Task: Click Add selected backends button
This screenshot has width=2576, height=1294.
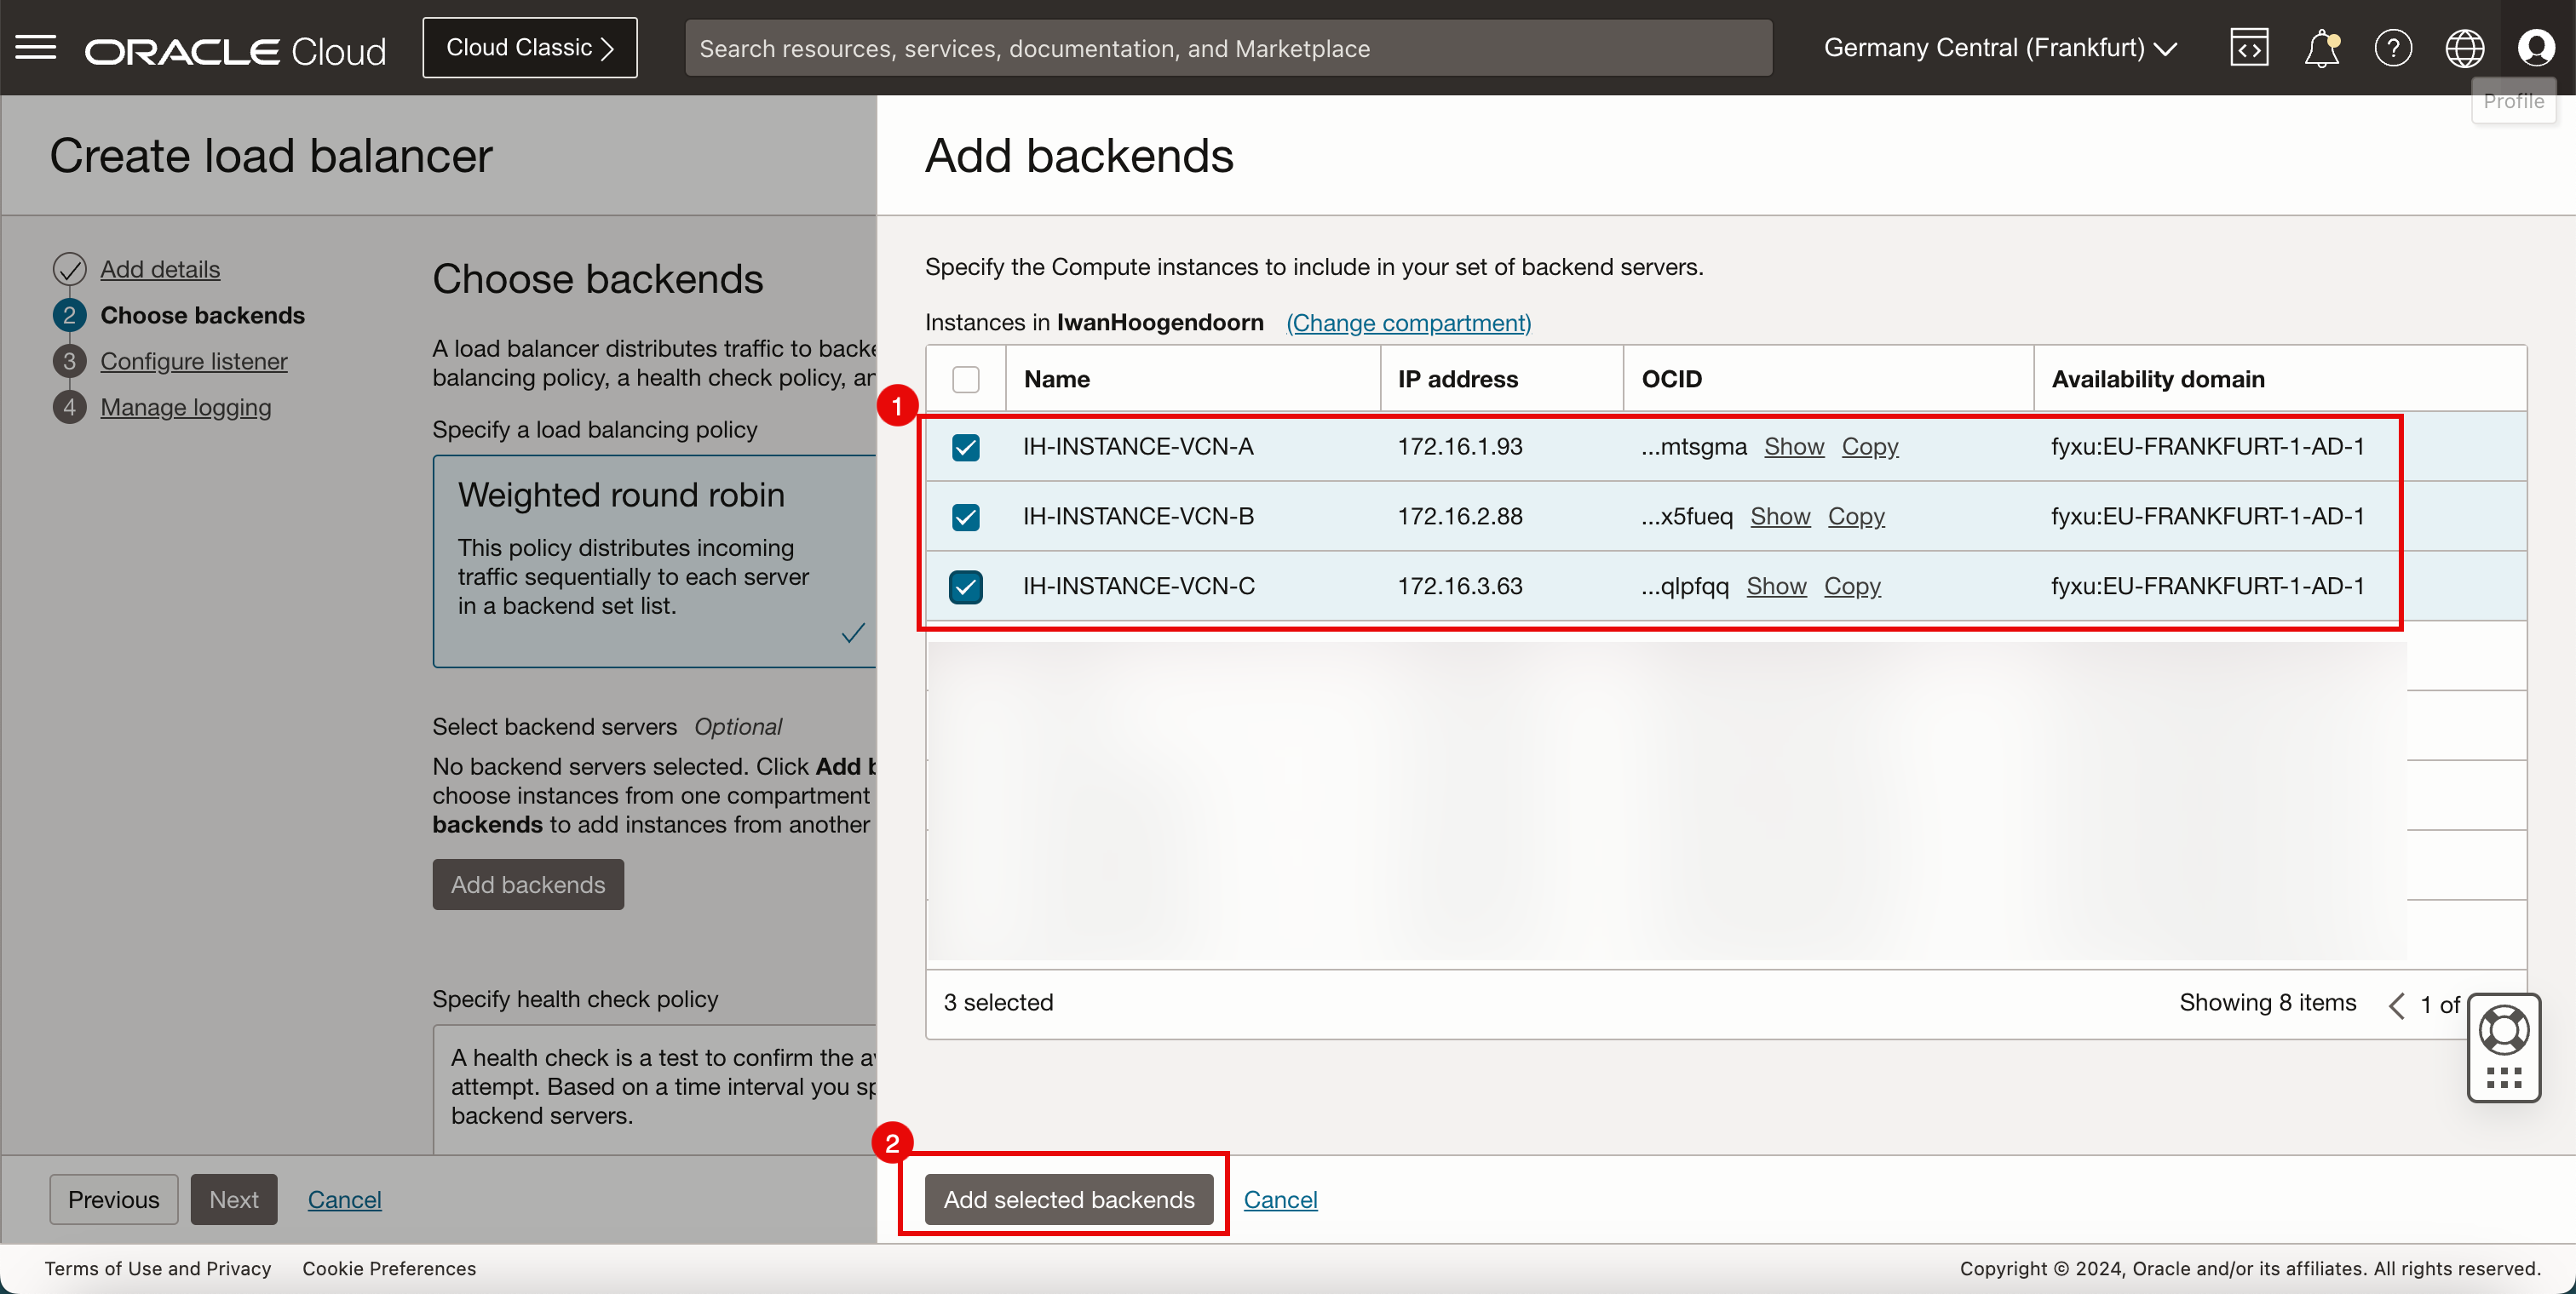Action: click(1068, 1199)
